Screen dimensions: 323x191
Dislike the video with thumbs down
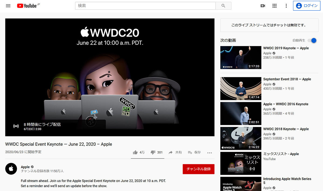153,152
